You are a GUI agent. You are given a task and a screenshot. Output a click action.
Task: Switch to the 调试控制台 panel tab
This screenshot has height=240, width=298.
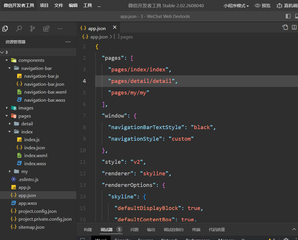(x=173, y=230)
